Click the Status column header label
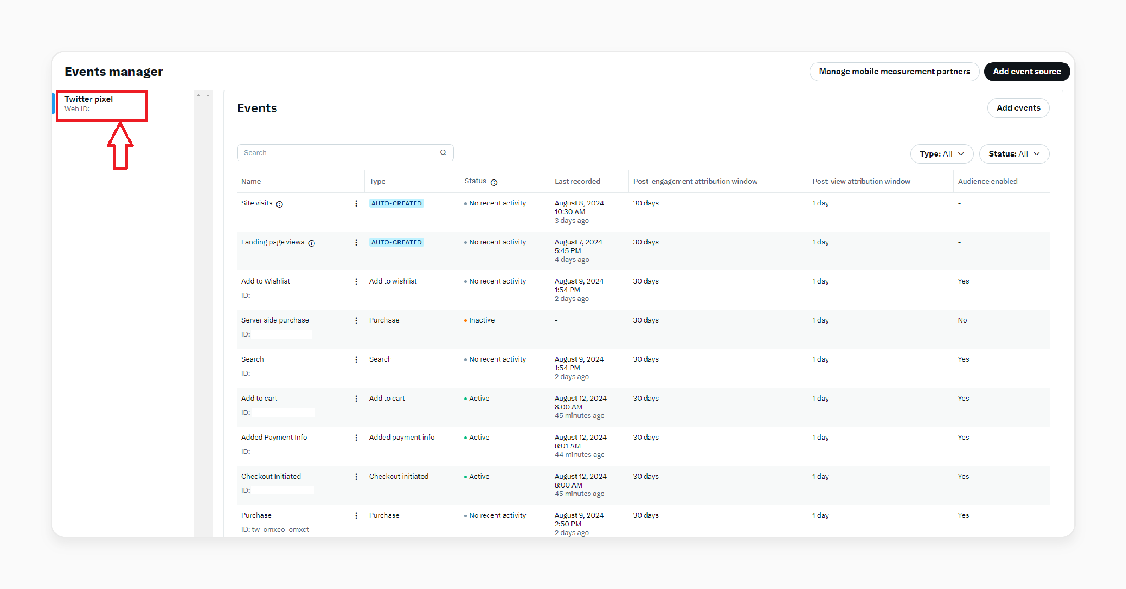This screenshot has height=589, width=1126. (x=475, y=181)
